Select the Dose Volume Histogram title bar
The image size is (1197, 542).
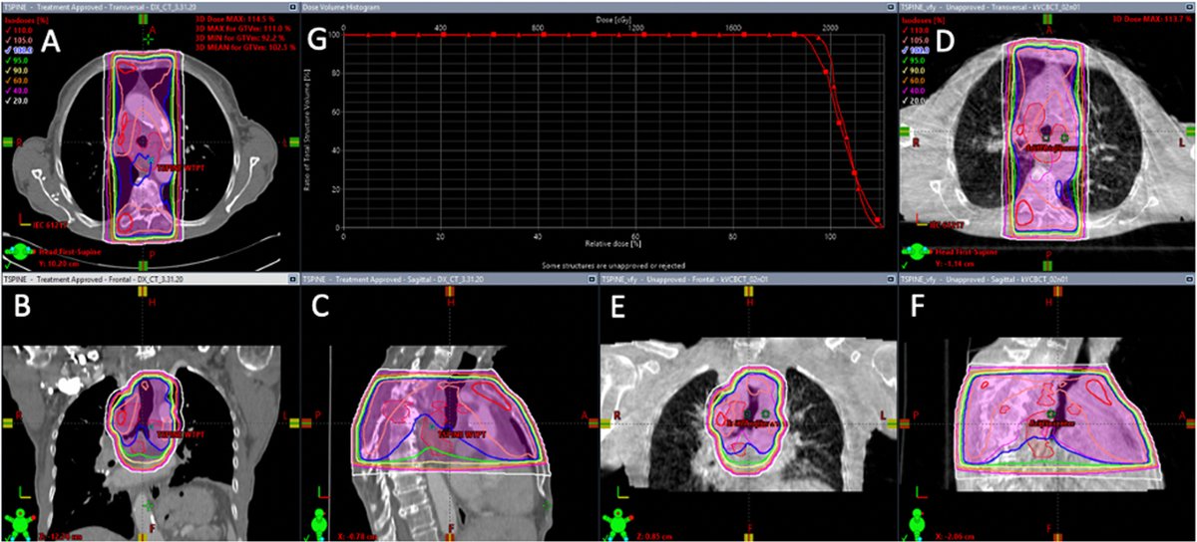(x=598, y=6)
